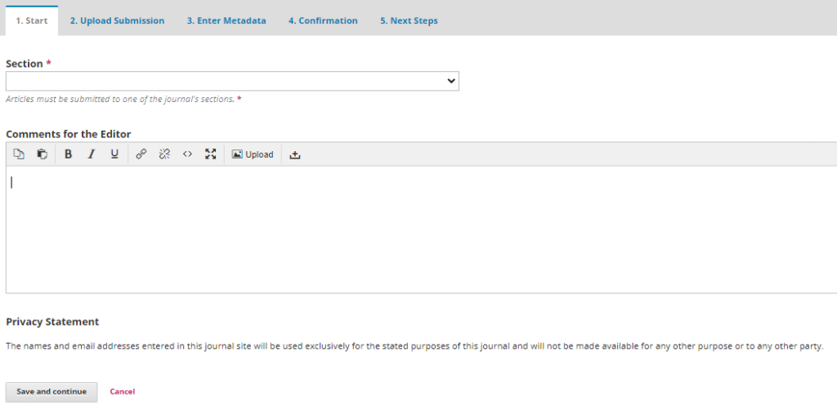The image size is (837, 410).
Task: Click the Paste icon in editor toolbar
Action: click(x=42, y=154)
